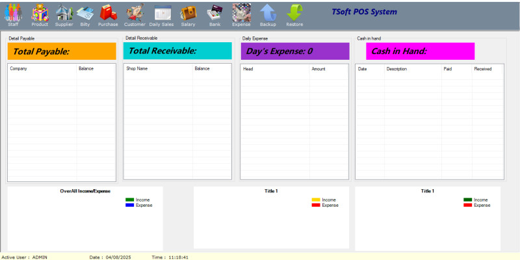520x260 pixels.
Task: Click the Total Payable orange banner
Action: pos(62,51)
